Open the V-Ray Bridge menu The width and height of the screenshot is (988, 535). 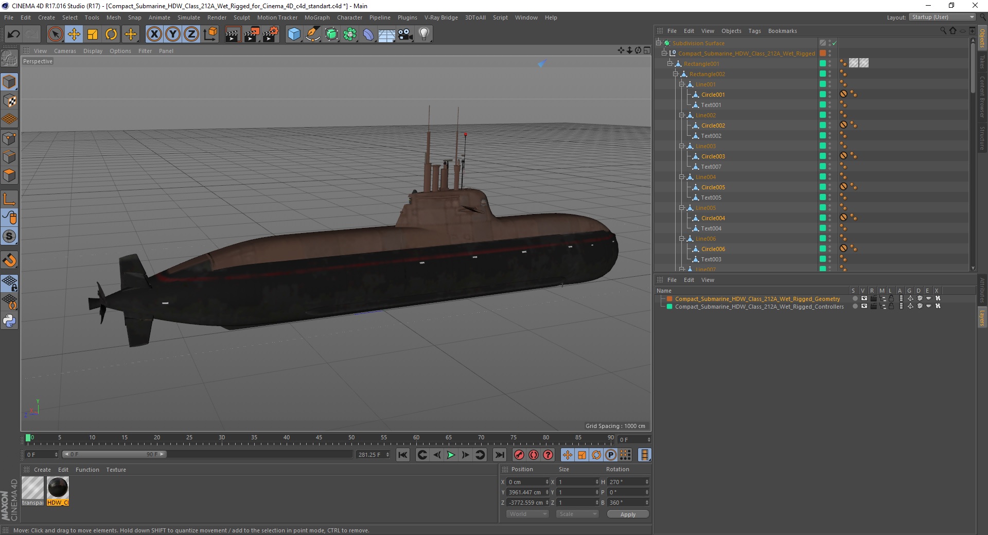tap(441, 17)
